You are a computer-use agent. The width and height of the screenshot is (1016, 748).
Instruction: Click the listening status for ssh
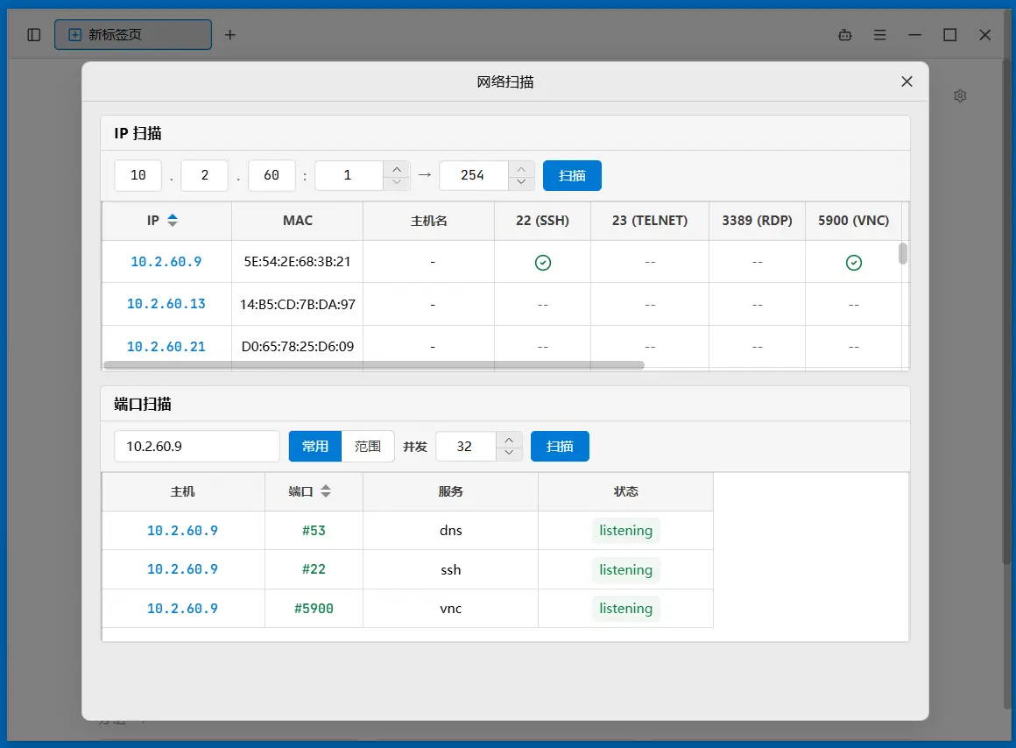[x=626, y=569]
